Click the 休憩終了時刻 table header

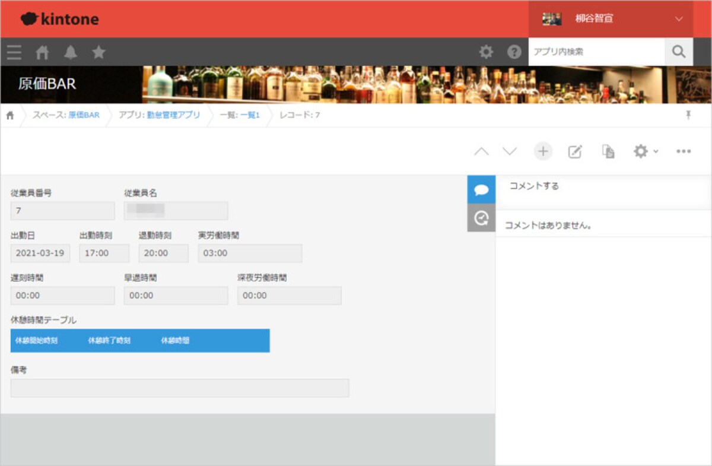click(109, 341)
